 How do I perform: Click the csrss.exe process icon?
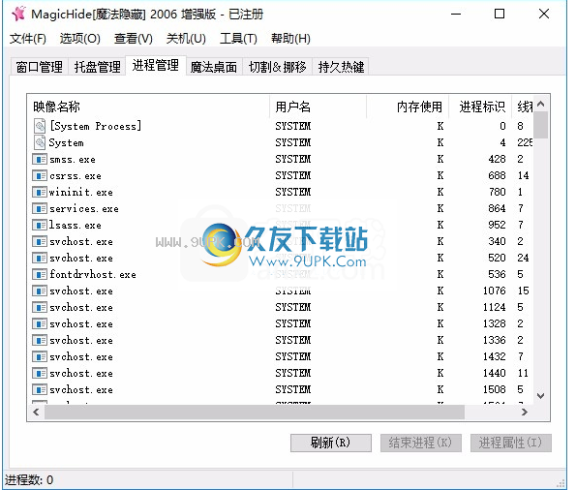pos(40,175)
